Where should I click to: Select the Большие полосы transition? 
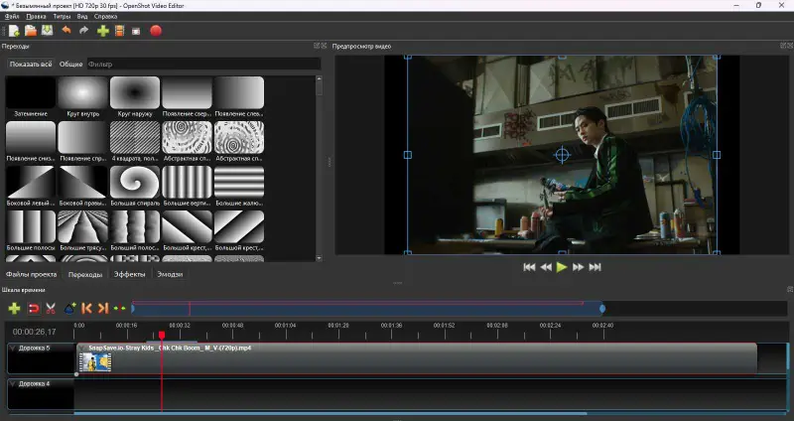pyautogui.click(x=31, y=230)
